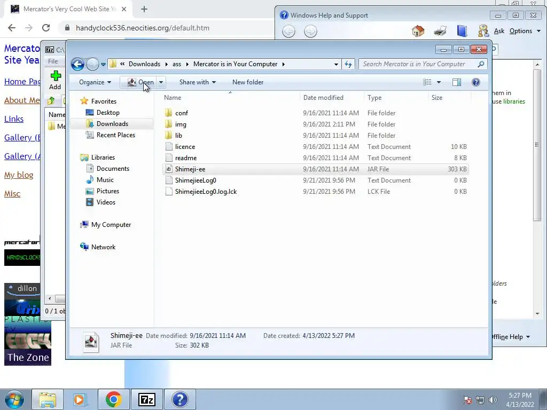
Task: Click the Downloads breadcrumb in address bar
Action: point(144,64)
